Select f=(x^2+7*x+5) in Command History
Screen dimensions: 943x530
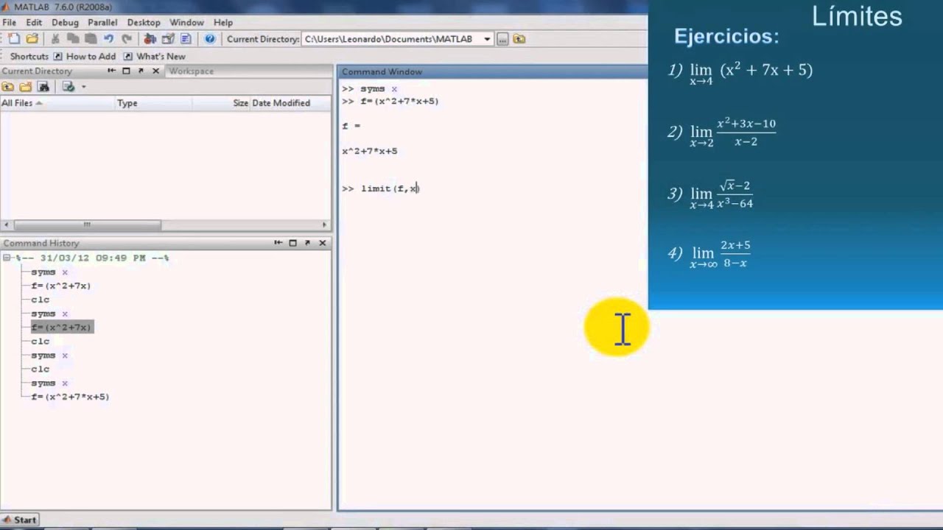point(70,397)
